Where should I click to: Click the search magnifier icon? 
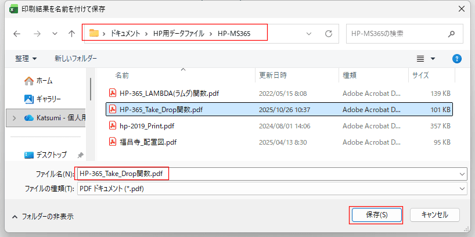point(452,34)
